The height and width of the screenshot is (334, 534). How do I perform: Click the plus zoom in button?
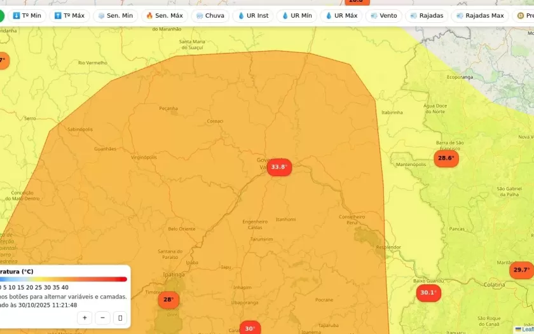[85, 317]
